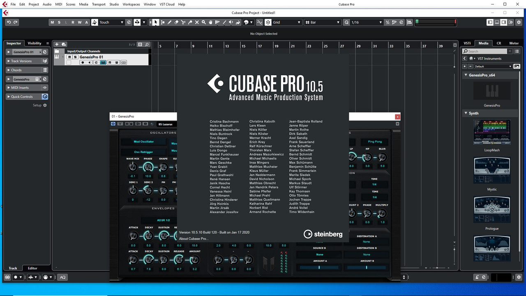Open the MIDI menu
The width and height of the screenshot is (526, 296).
(x=58, y=4)
